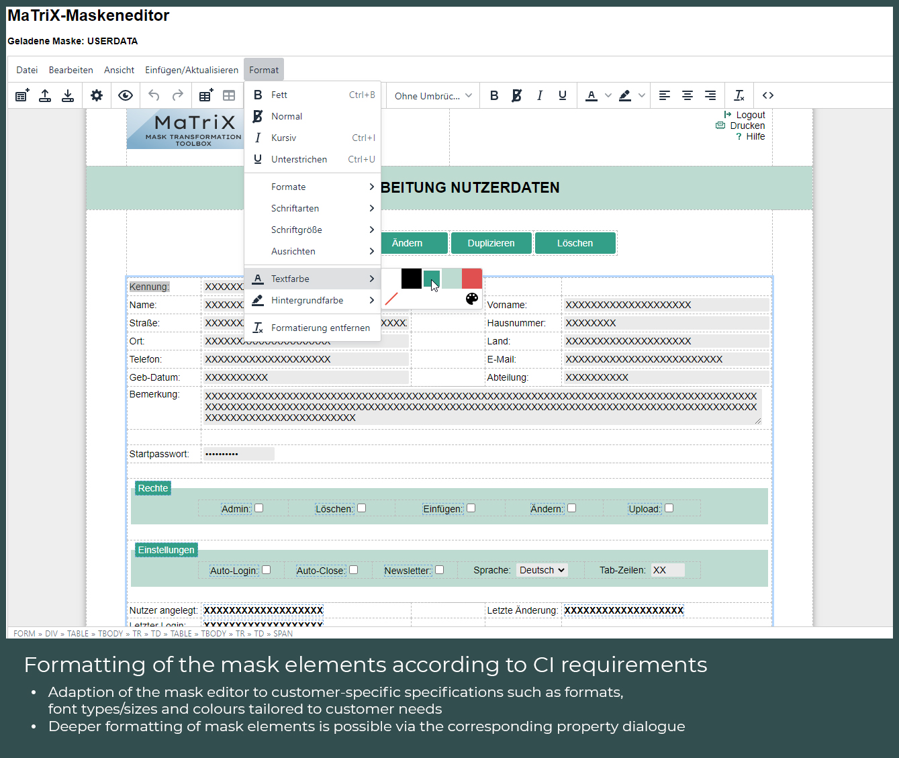Click the clear formatting toolbar icon
This screenshot has height=758, width=899.
pos(739,95)
